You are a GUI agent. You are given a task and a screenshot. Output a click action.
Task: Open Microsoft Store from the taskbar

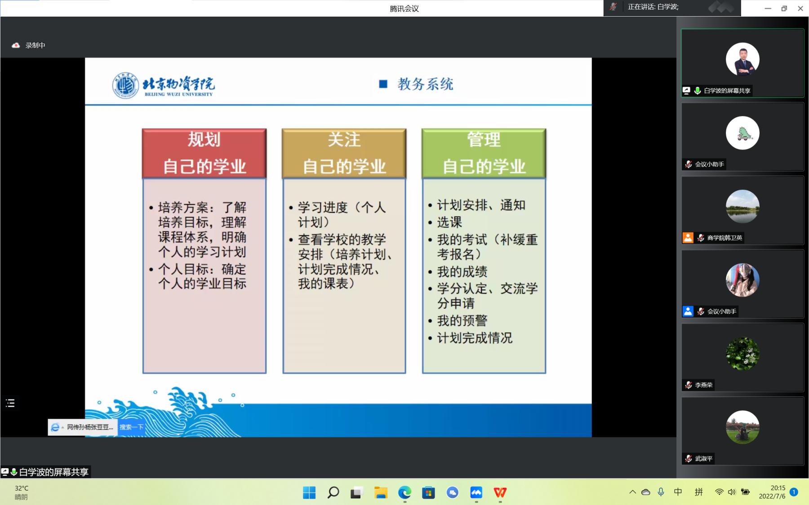[x=428, y=492]
